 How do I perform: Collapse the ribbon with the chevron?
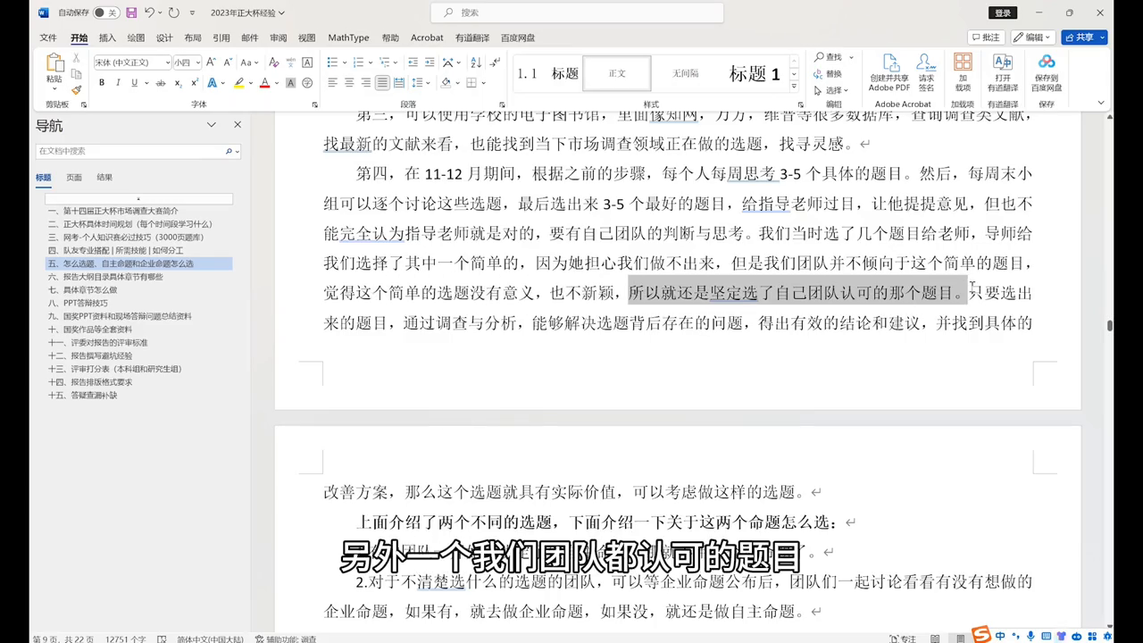click(x=1099, y=104)
